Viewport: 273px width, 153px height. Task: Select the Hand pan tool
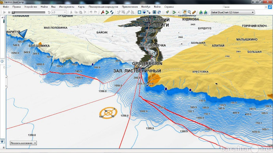pos(185,12)
